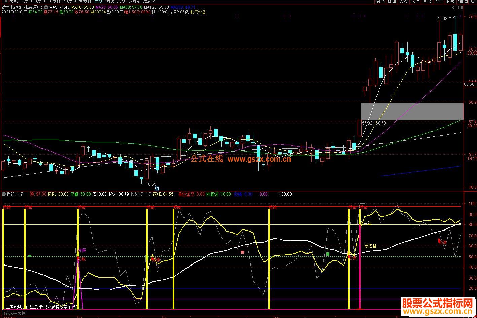Image resolution: width=477 pixels, height=318 pixels.
Task: Switch to the 30分钟 period tab
Action: coord(70,1)
